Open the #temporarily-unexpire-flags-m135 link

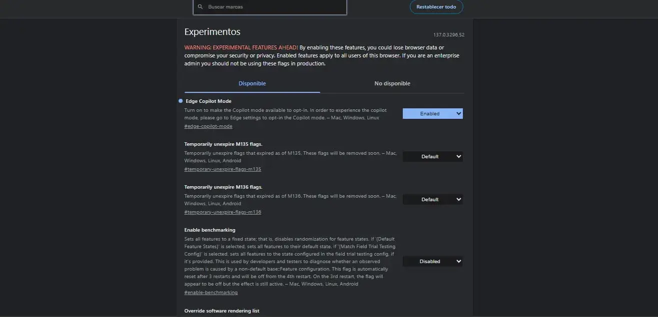point(223,169)
